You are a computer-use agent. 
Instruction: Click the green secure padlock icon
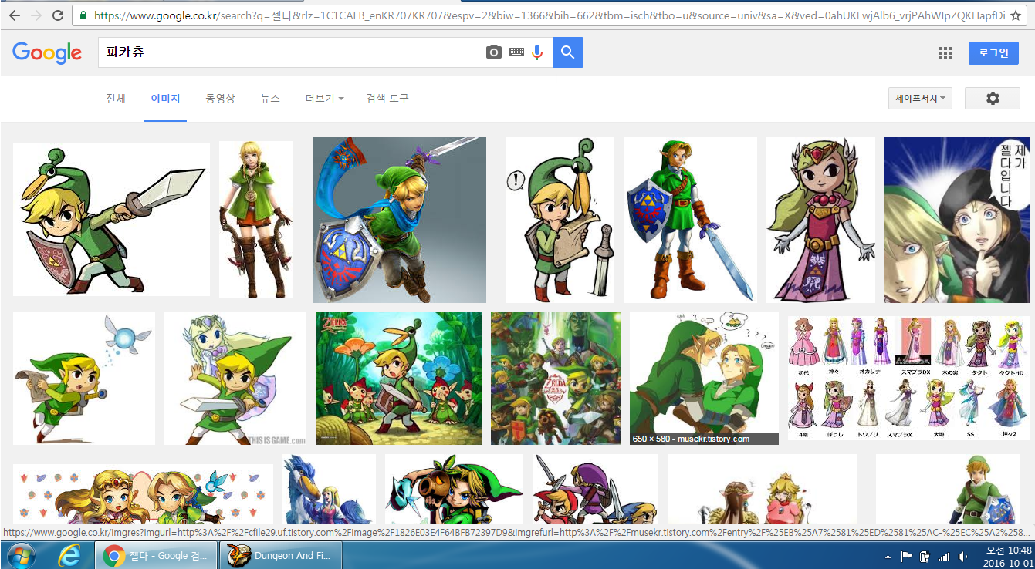83,15
